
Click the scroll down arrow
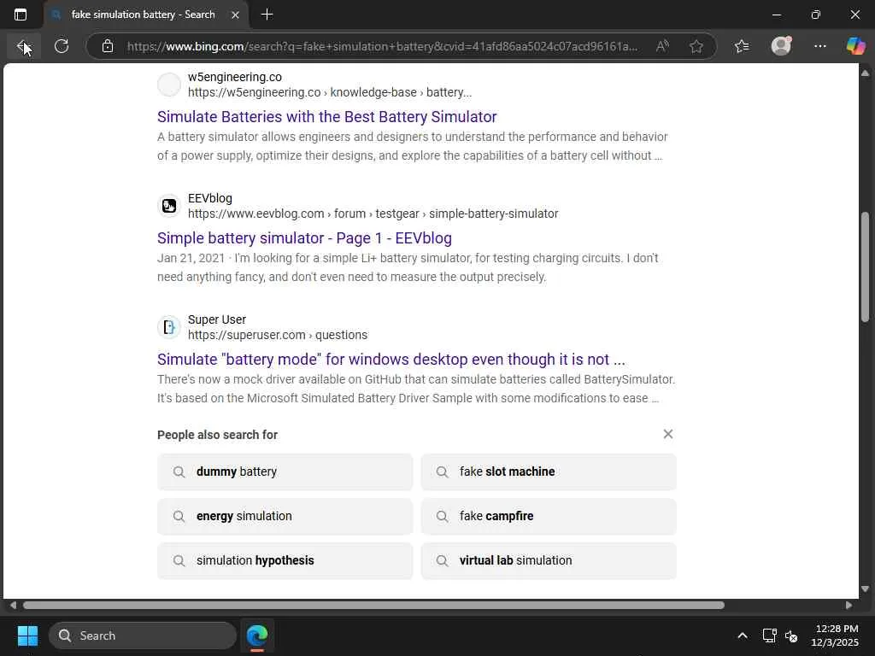coord(865,589)
